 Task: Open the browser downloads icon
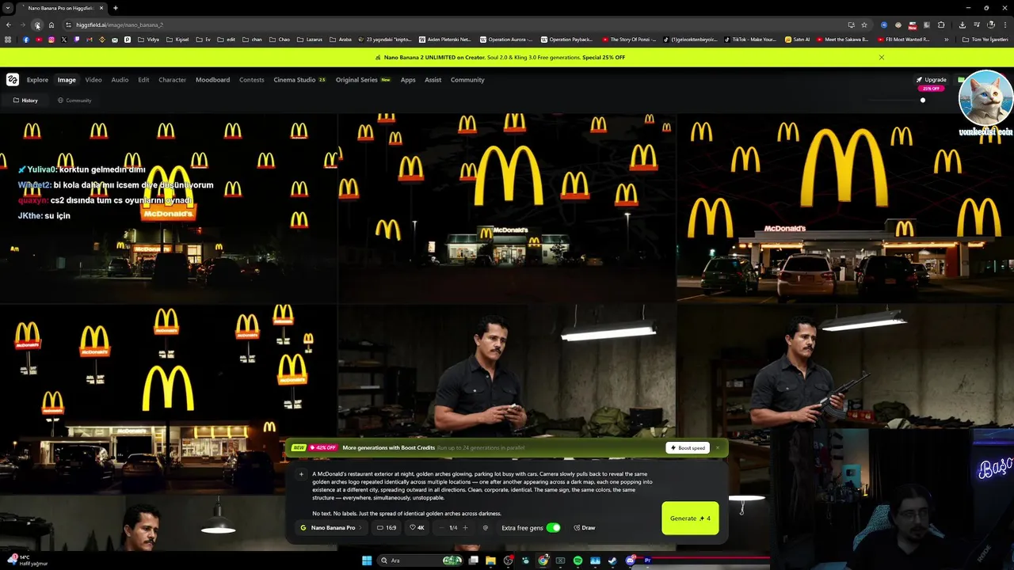click(963, 25)
